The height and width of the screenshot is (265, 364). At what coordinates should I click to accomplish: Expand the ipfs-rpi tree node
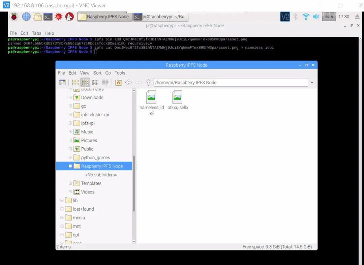point(70,123)
